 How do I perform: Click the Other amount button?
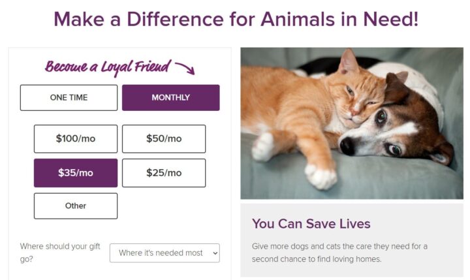76,206
